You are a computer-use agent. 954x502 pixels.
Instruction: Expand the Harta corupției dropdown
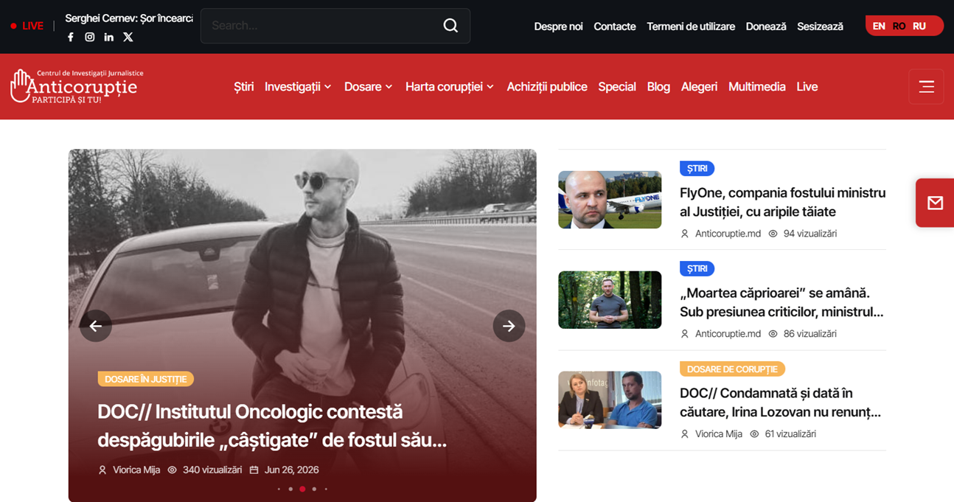pyautogui.click(x=449, y=86)
